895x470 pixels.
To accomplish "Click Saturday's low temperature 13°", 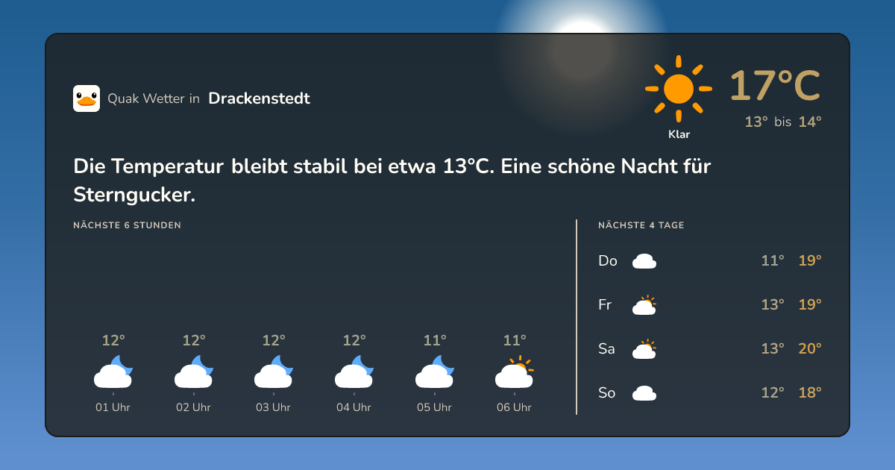I will pos(773,348).
